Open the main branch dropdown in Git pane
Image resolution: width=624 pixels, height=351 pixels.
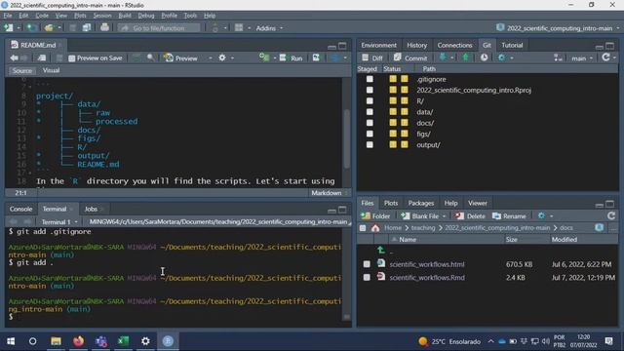[x=582, y=58]
